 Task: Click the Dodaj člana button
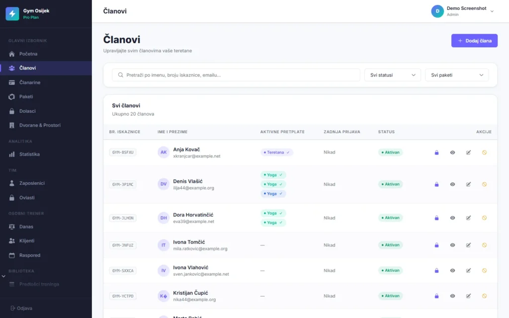coord(474,41)
